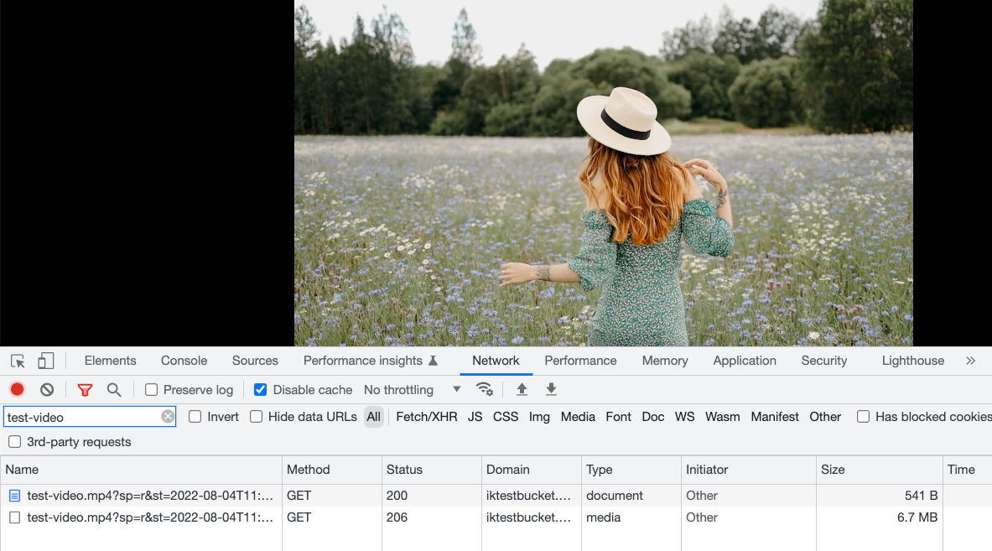Clear the network log
The width and height of the screenshot is (992, 551).
(47, 390)
